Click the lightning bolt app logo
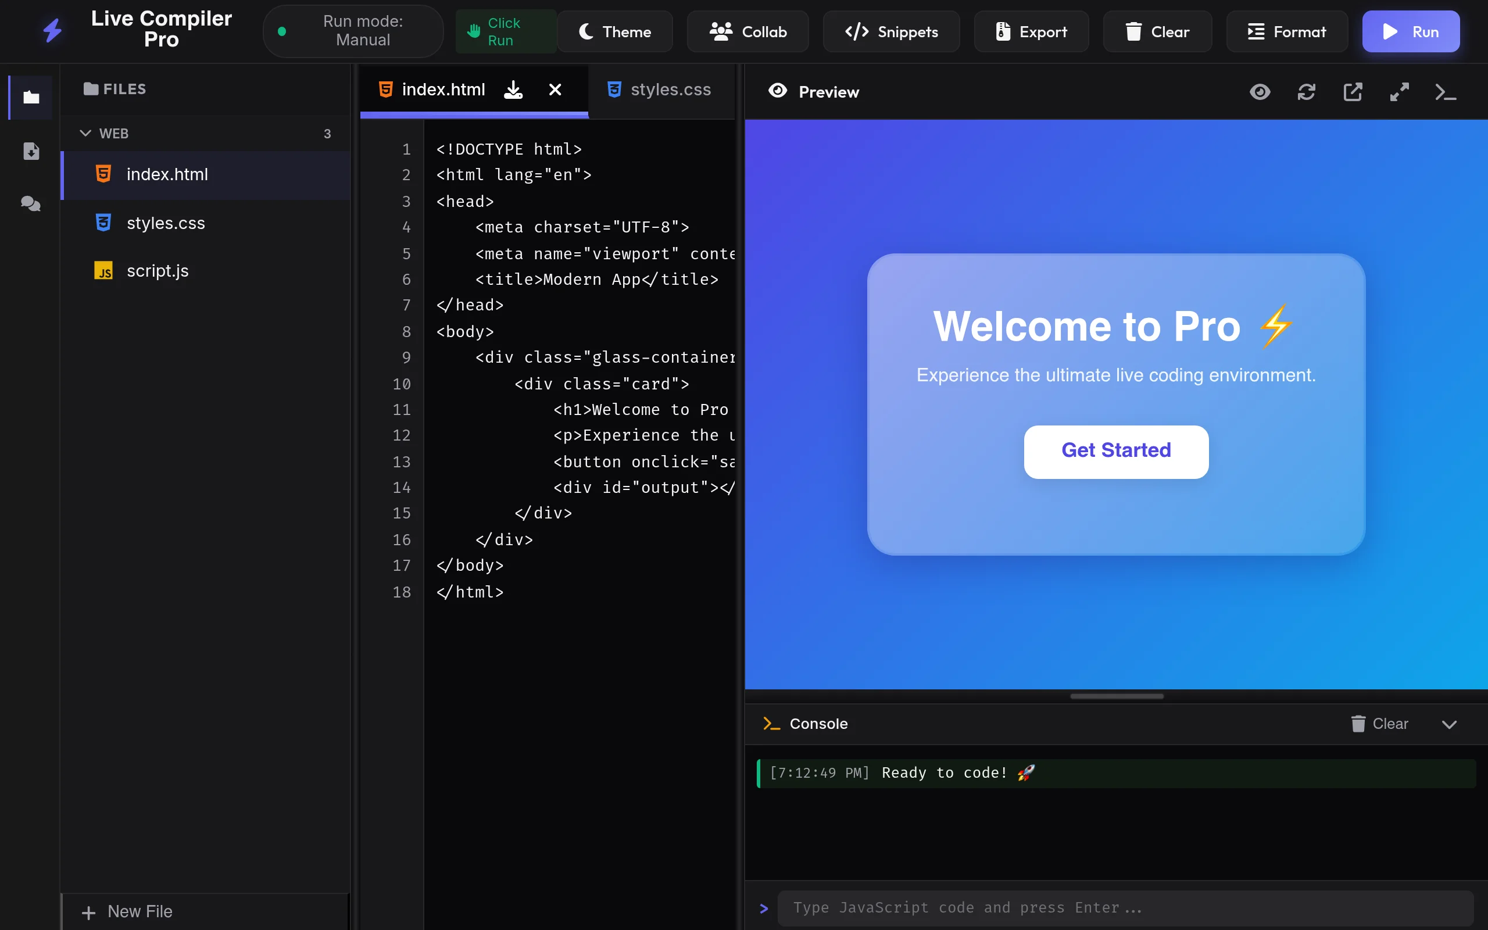The height and width of the screenshot is (930, 1488). click(x=53, y=30)
